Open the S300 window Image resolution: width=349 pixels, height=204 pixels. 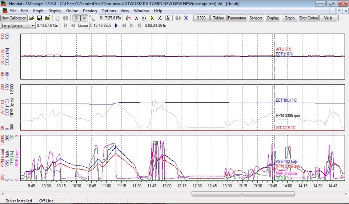coord(201,18)
